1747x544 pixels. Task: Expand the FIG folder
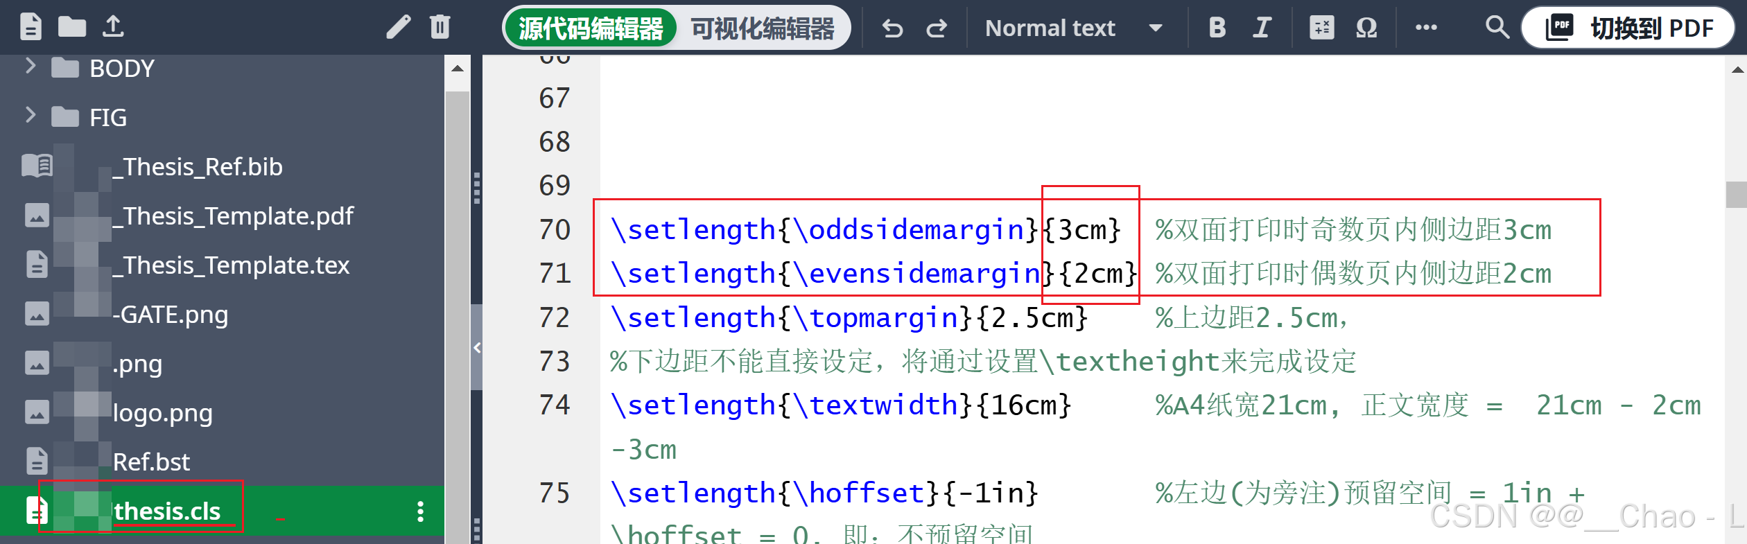(31, 115)
